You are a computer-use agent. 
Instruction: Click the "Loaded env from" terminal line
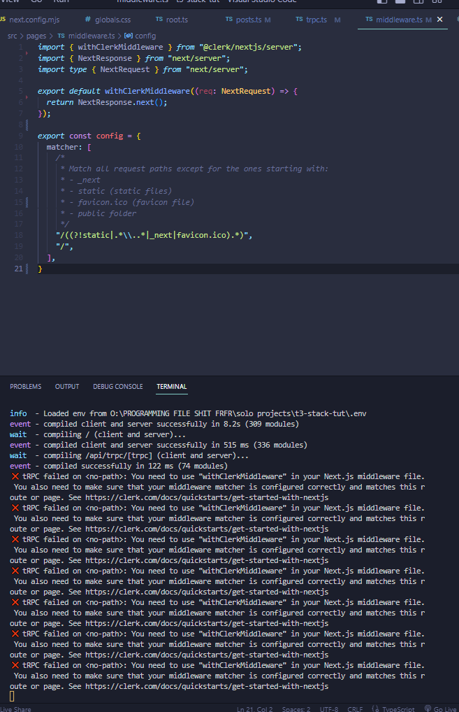tap(188, 413)
